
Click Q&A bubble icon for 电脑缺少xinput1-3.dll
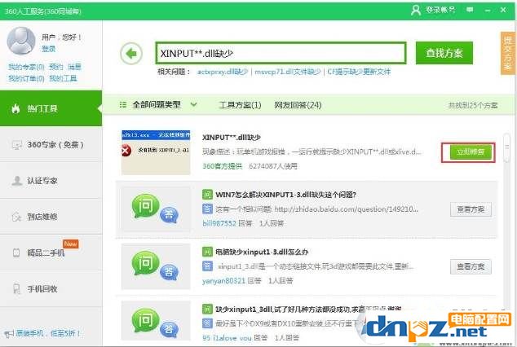(x=155, y=266)
